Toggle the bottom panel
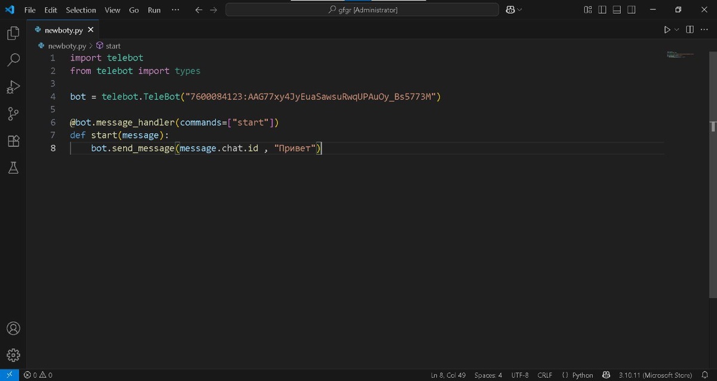The height and width of the screenshot is (381, 717). pyautogui.click(x=617, y=10)
